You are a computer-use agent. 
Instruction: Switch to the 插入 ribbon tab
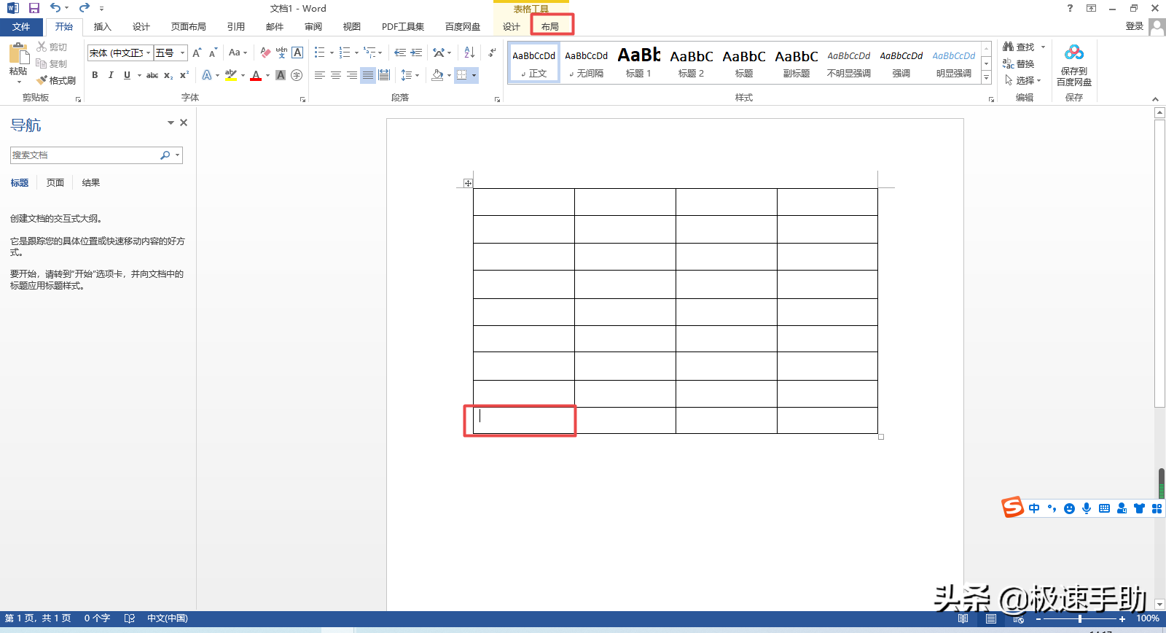pos(102,27)
